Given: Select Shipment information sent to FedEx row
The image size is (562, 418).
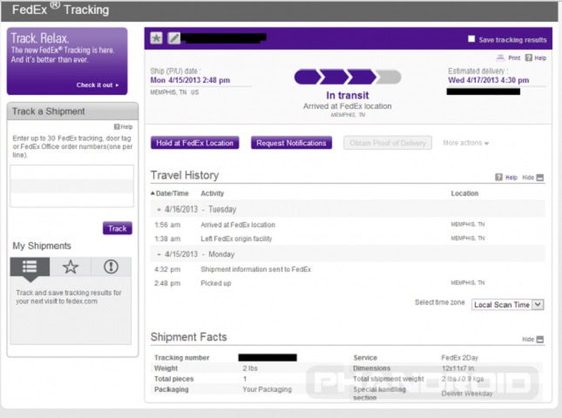Looking at the screenshot, I should 348,269.
